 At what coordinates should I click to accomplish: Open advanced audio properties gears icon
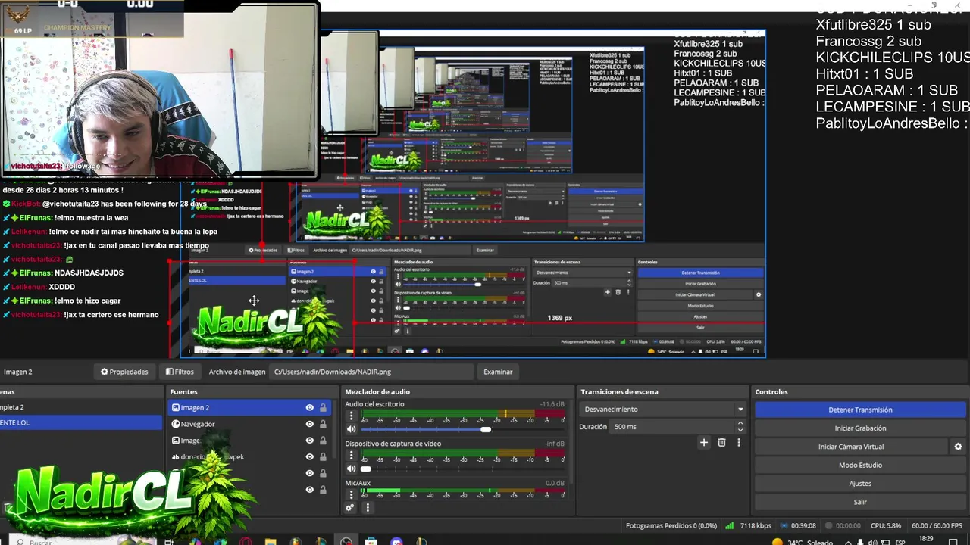pos(350,508)
